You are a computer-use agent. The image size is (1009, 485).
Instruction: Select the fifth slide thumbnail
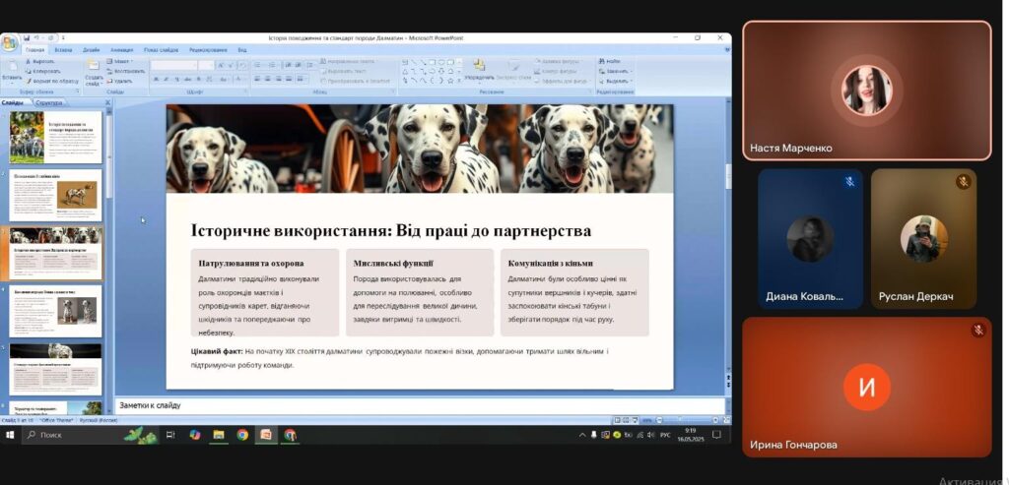point(55,369)
